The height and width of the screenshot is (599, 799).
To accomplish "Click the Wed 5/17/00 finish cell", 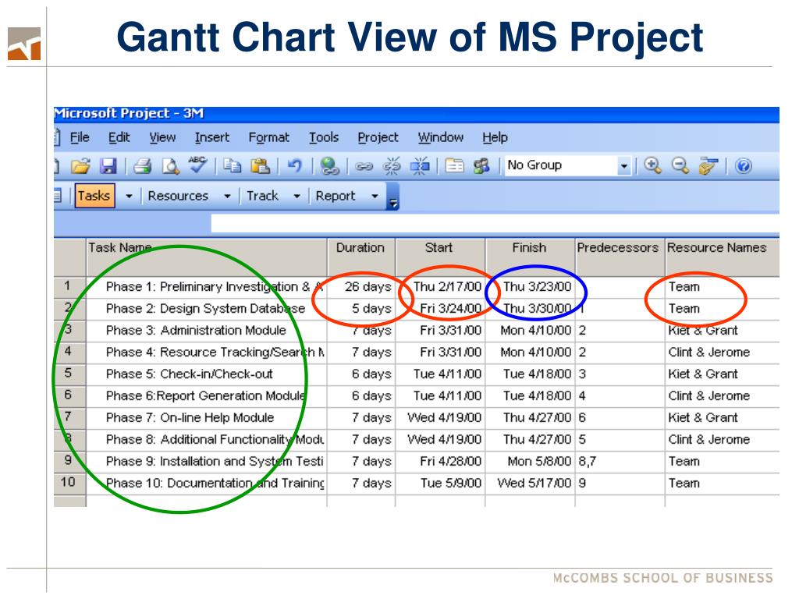I will [x=530, y=483].
